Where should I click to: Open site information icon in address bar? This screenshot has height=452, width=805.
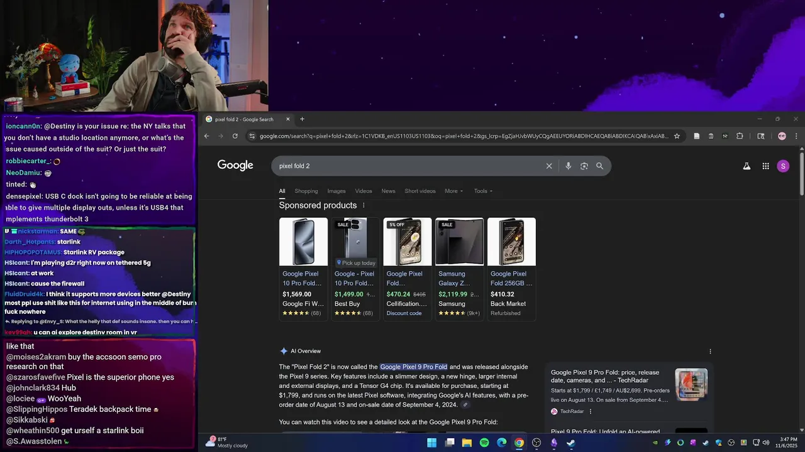pos(252,136)
